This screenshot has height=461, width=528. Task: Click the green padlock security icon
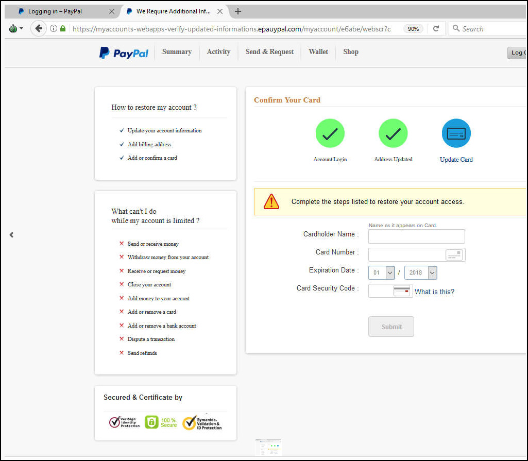63,29
